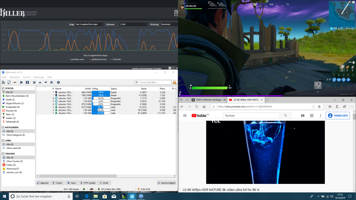Click the padlock icon in qBittorrent
This screenshot has height=200, width=356.
[x=175, y=82]
